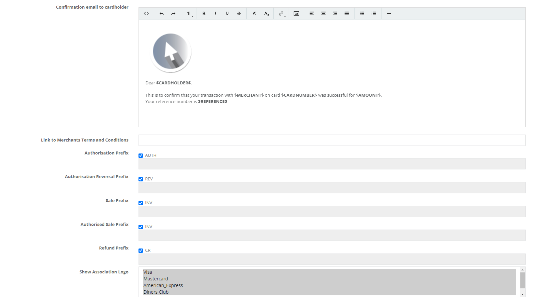Justify the text
The image size is (542, 298).
click(347, 14)
